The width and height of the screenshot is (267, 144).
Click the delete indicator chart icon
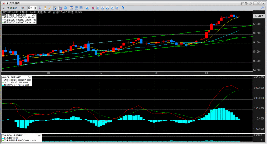pos(93,8)
